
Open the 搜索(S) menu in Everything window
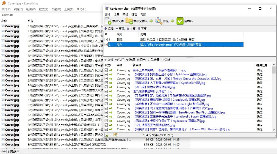(44, 9)
